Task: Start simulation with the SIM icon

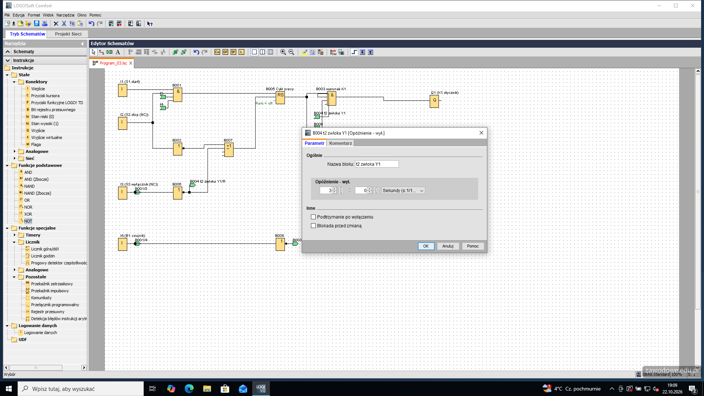Action: coord(333,52)
